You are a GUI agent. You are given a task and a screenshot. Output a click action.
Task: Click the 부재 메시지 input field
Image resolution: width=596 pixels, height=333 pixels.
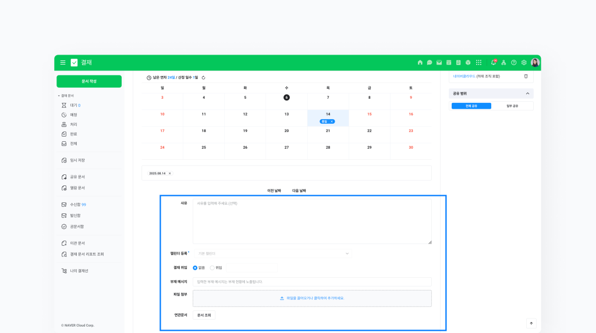(312, 282)
